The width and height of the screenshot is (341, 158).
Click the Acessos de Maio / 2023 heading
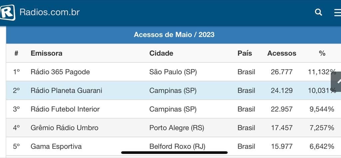(x=174, y=35)
